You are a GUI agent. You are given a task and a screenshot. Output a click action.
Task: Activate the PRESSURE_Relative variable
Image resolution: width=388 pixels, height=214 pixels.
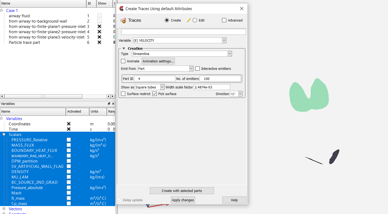pos(69,140)
